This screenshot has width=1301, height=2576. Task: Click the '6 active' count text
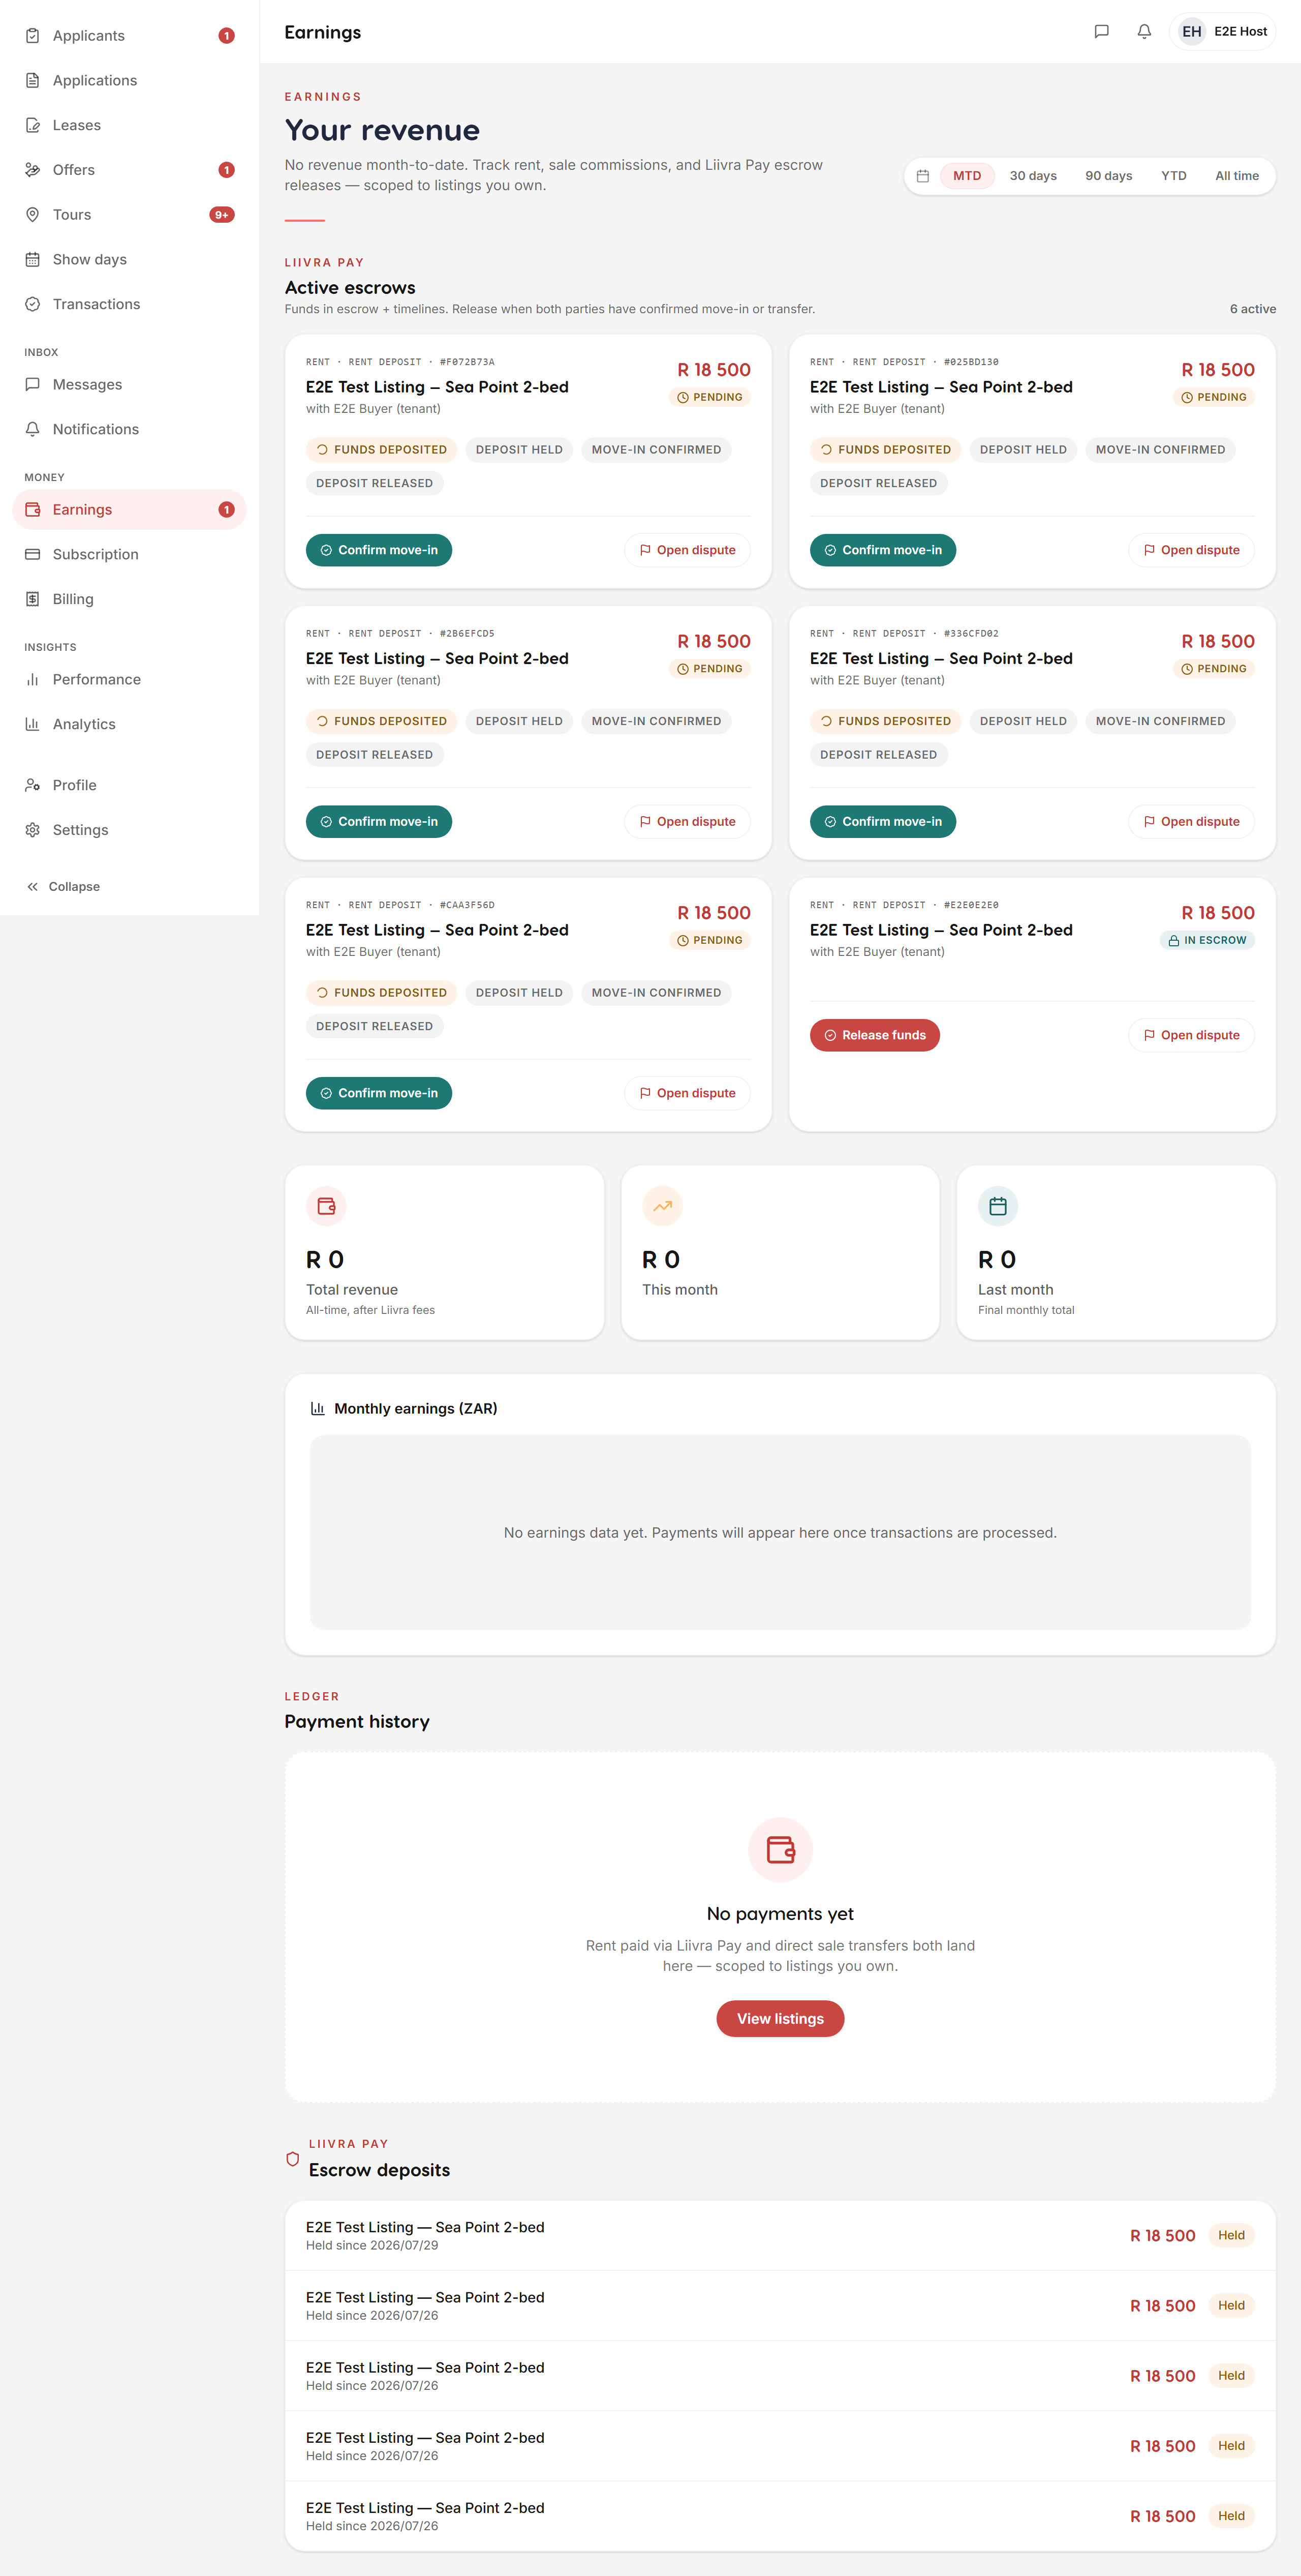(1252, 309)
